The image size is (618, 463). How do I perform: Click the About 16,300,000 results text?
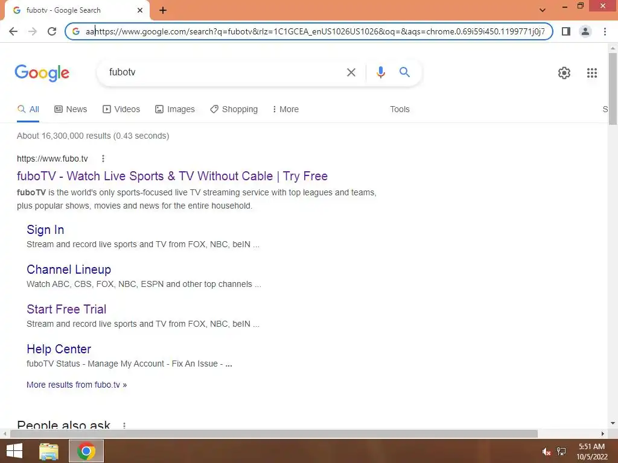(93, 136)
